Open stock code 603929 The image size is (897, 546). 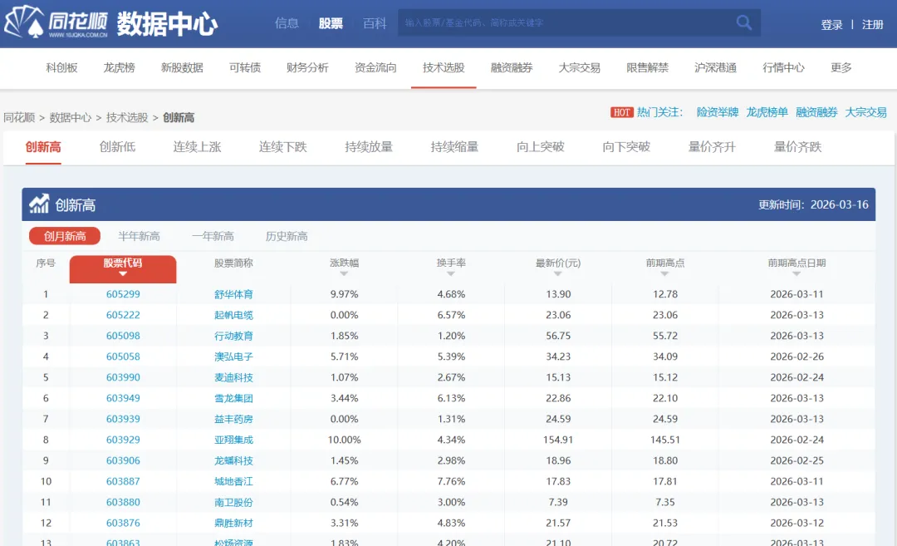pos(123,440)
